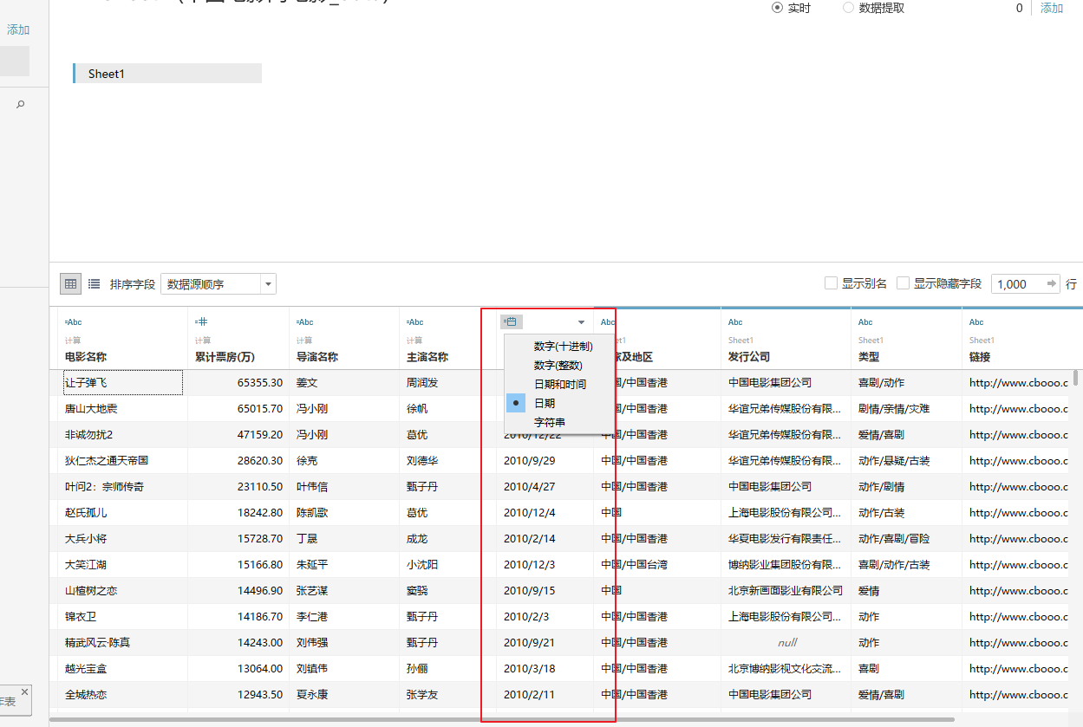Screen dimensions: 1083x727
Task: Select the director cell 陈凯歌
Action: [344, 512]
